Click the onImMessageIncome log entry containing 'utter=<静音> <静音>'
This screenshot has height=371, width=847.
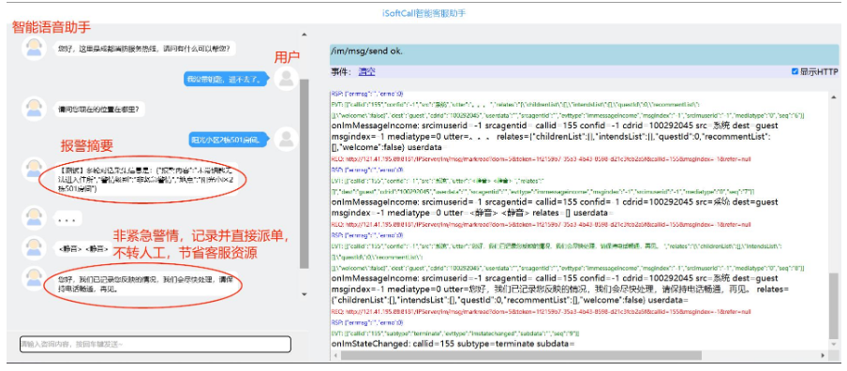[x=555, y=207]
